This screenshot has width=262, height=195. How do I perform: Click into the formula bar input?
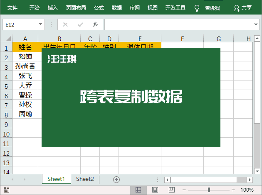(179, 24)
